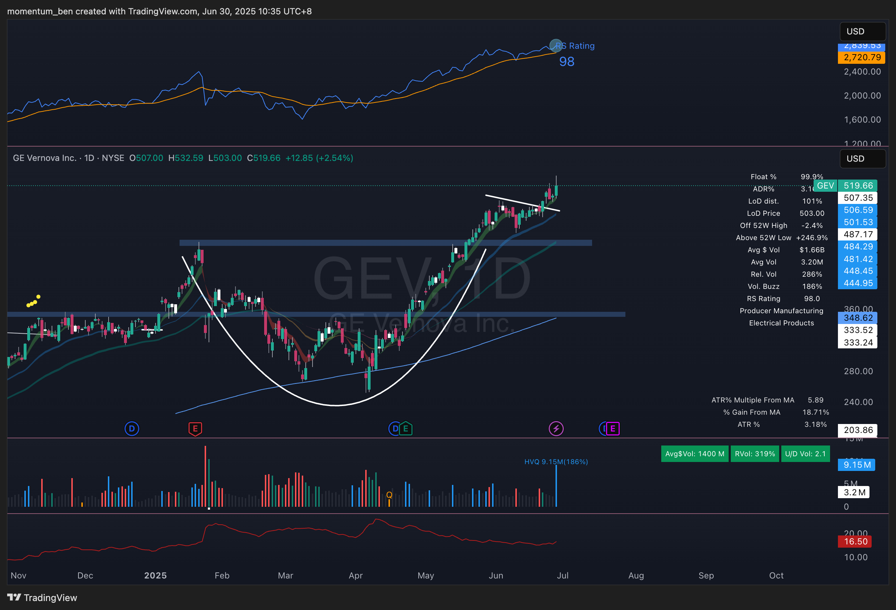Click the orange Q marker in volume pane

point(389,495)
